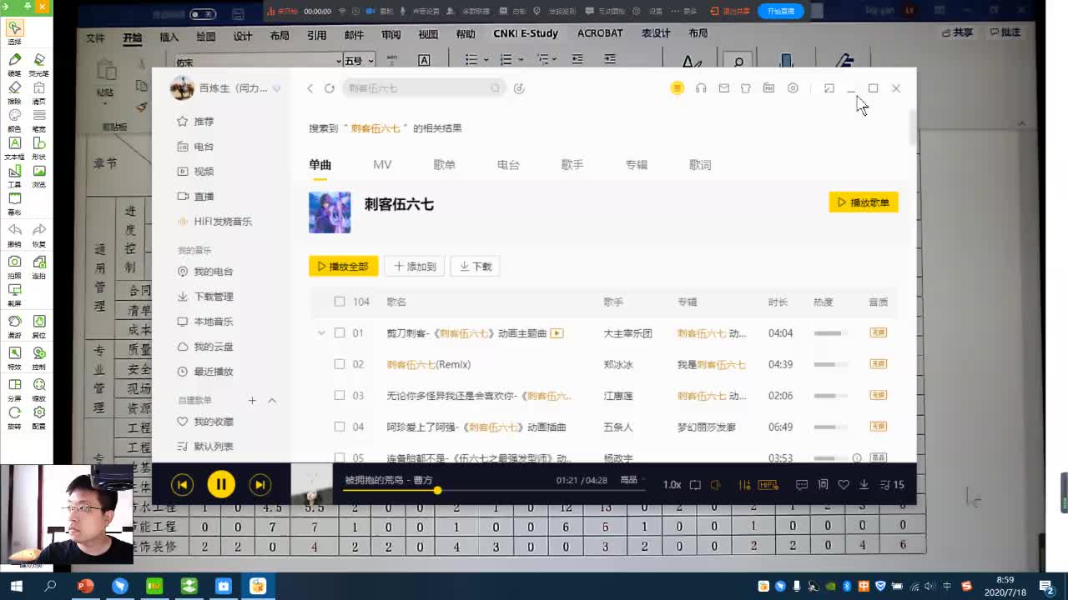Open the yellow VIP badge icon
1068x600 pixels.
[678, 88]
